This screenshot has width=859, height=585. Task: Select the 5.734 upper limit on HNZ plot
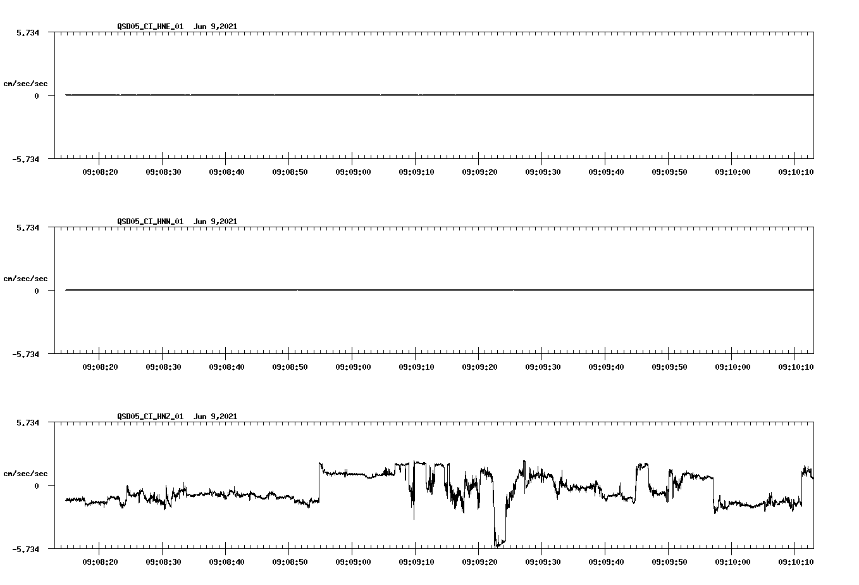(27, 422)
